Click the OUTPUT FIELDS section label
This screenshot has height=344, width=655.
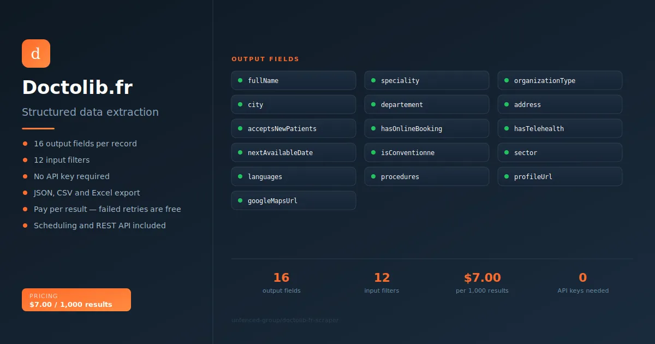[265, 59]
